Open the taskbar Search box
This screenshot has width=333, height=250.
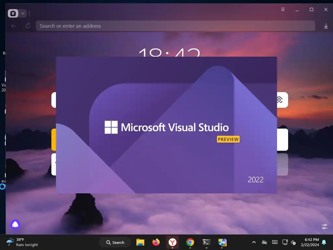[115, 242]
